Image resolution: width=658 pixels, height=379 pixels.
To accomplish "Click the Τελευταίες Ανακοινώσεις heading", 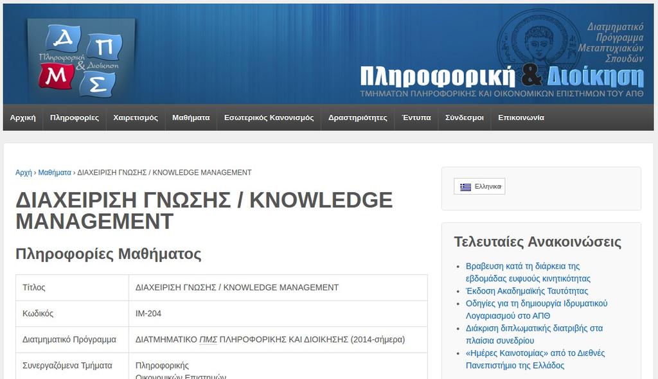I will (x=538, y=242).
